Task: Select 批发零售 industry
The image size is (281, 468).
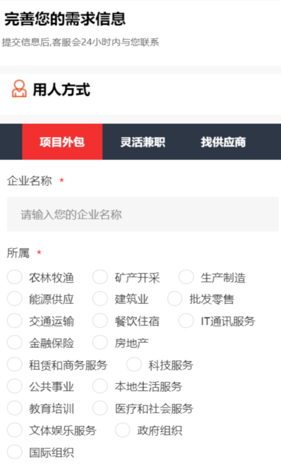Action: [x=174, y=298]
